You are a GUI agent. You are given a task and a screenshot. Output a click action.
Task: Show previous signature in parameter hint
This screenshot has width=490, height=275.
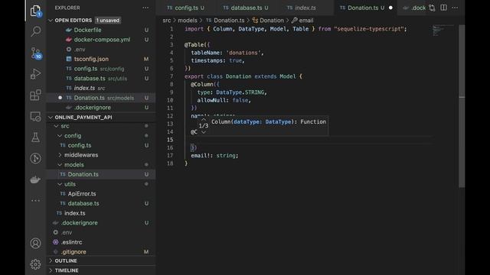coord(204,119)
